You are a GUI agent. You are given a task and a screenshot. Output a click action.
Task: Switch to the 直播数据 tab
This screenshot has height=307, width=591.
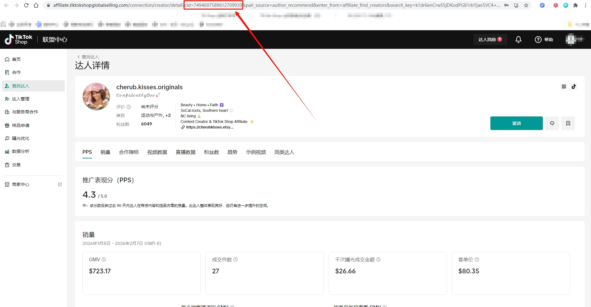(185, 152)
